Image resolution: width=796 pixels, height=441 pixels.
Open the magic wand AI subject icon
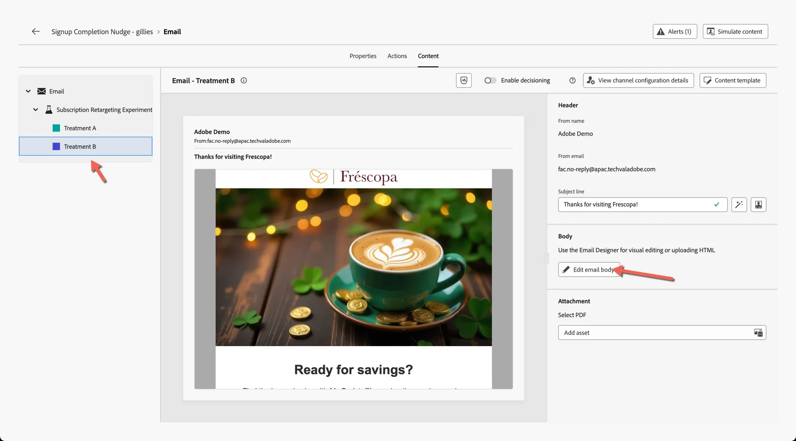click(739, 204)
